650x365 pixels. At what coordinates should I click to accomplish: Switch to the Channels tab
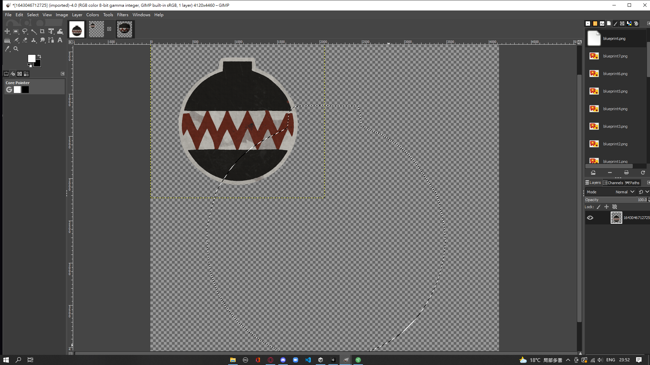click(613, 183)
